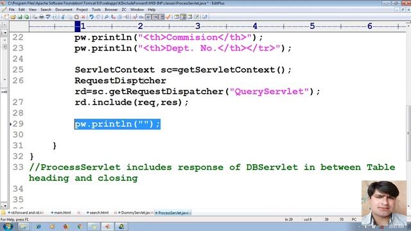Click the Print toolbar icon
Image resolution: width=411 pixels, height=231 pixels.
(41, 17)
